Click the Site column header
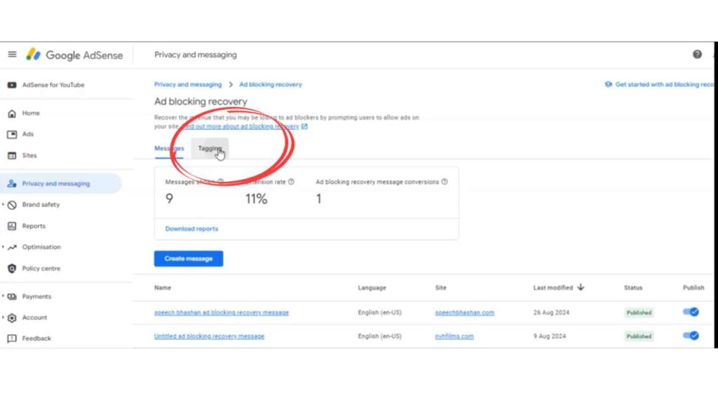 [x=440, y=288]
